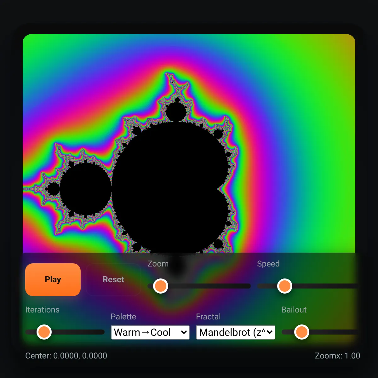The width and height of the screenshot is (378, 378).
Task: Click the Reset button
Action: coord(113,280)
